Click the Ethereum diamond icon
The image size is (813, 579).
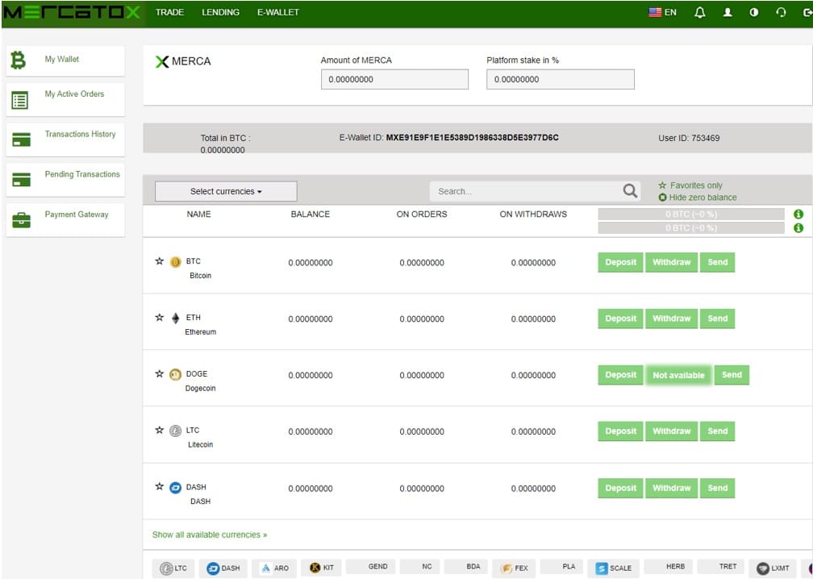[x=175, y=319]
